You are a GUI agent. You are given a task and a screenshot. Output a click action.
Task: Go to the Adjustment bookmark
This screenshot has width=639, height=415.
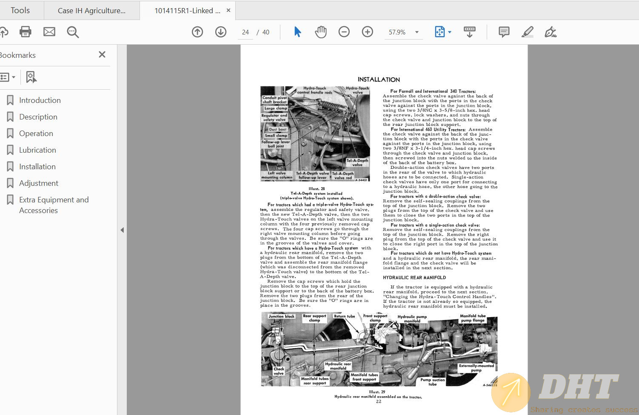pos(39,183)
